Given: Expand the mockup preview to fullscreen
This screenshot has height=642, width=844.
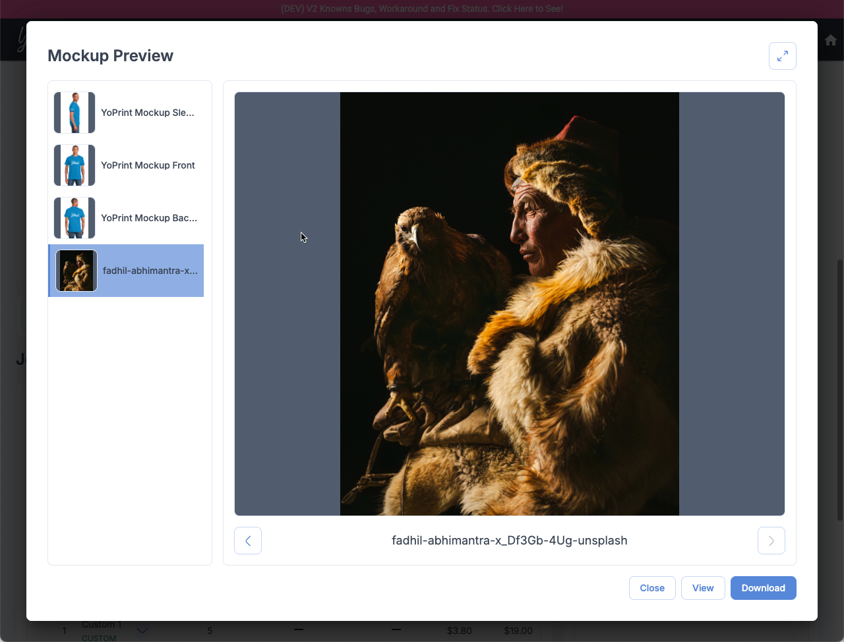Looking at the screenshot, I should tap(782, 56).
